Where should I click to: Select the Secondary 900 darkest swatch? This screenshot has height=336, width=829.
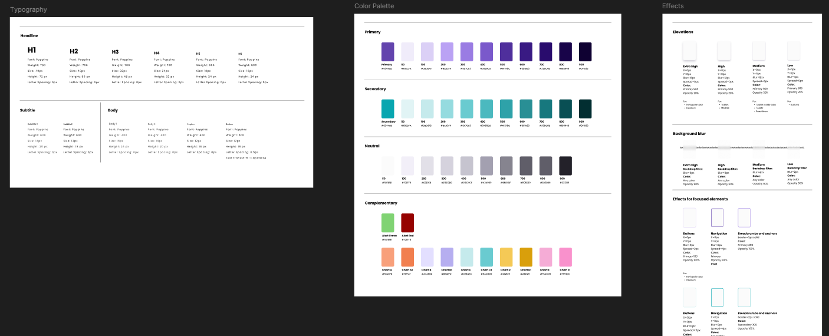(585, 109)
